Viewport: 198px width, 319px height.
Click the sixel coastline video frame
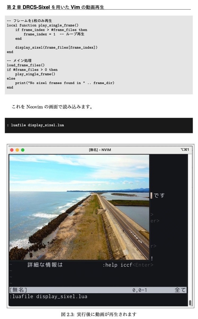pyautogui.click(x=79, y=207)
